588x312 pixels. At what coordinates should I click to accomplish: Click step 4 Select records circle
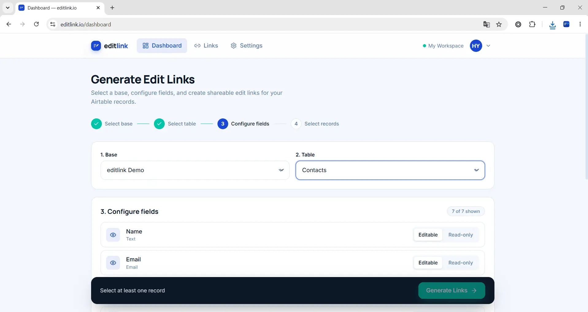click(296, 124)
